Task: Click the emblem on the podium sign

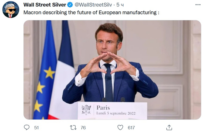Action: point(86,110)
